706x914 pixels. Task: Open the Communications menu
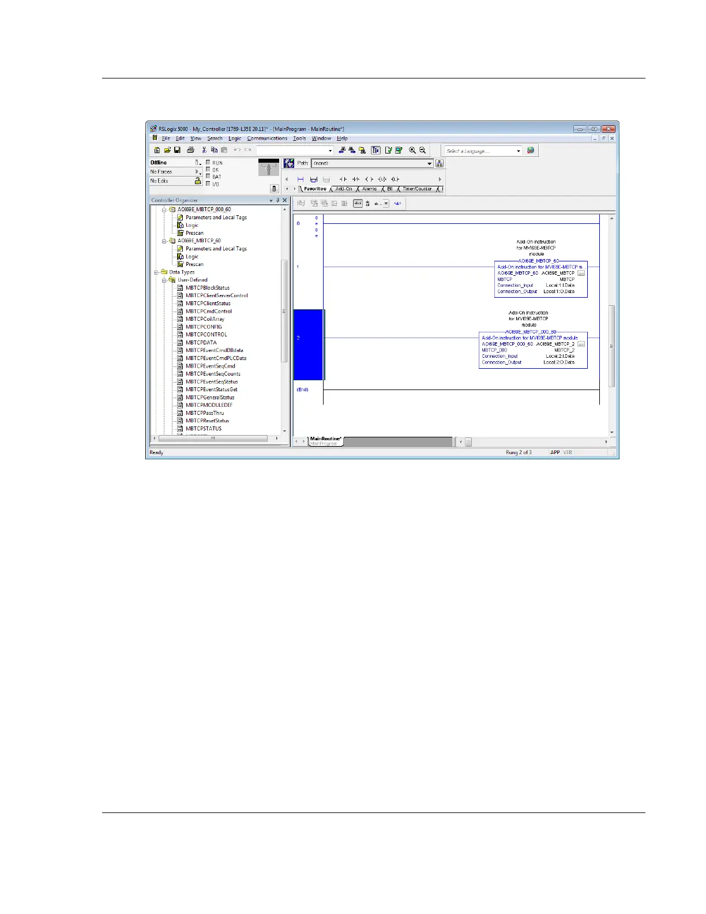click(267, 138)
